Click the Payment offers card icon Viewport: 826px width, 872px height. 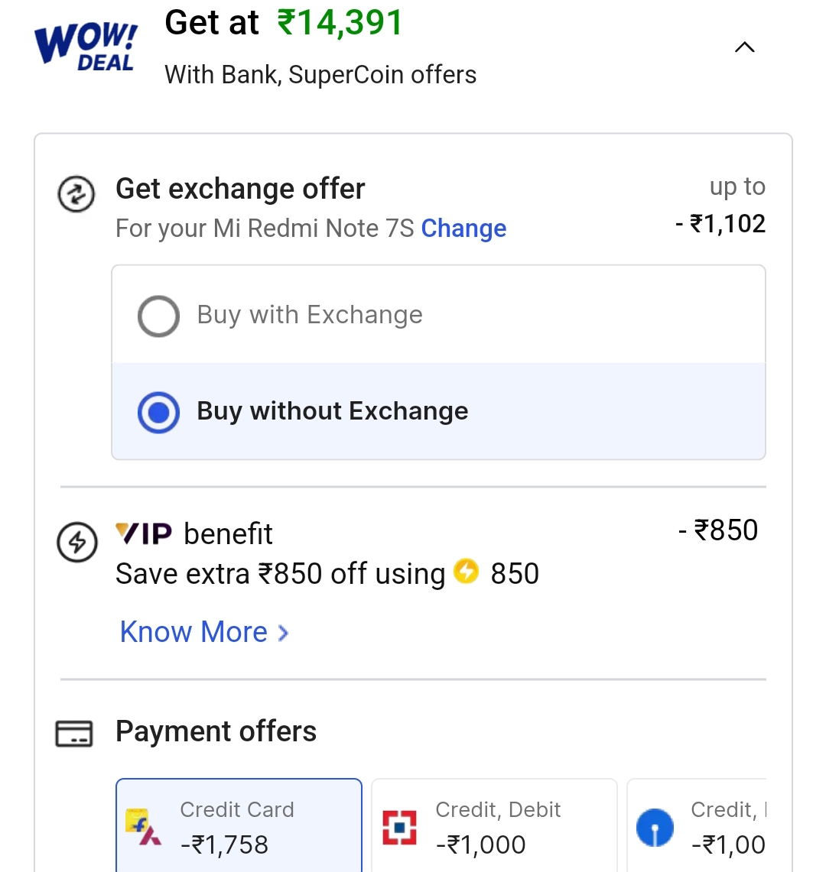[74, 734]
